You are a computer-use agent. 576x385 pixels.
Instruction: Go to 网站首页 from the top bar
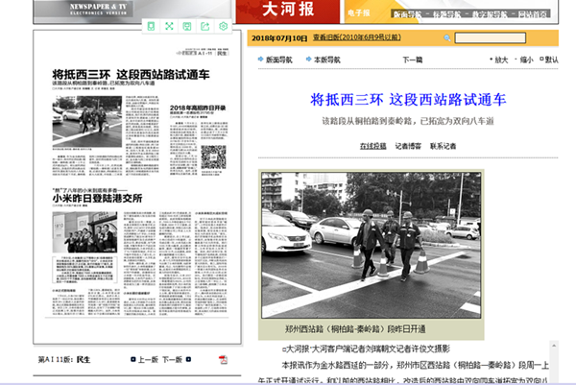tap(534, 15)
